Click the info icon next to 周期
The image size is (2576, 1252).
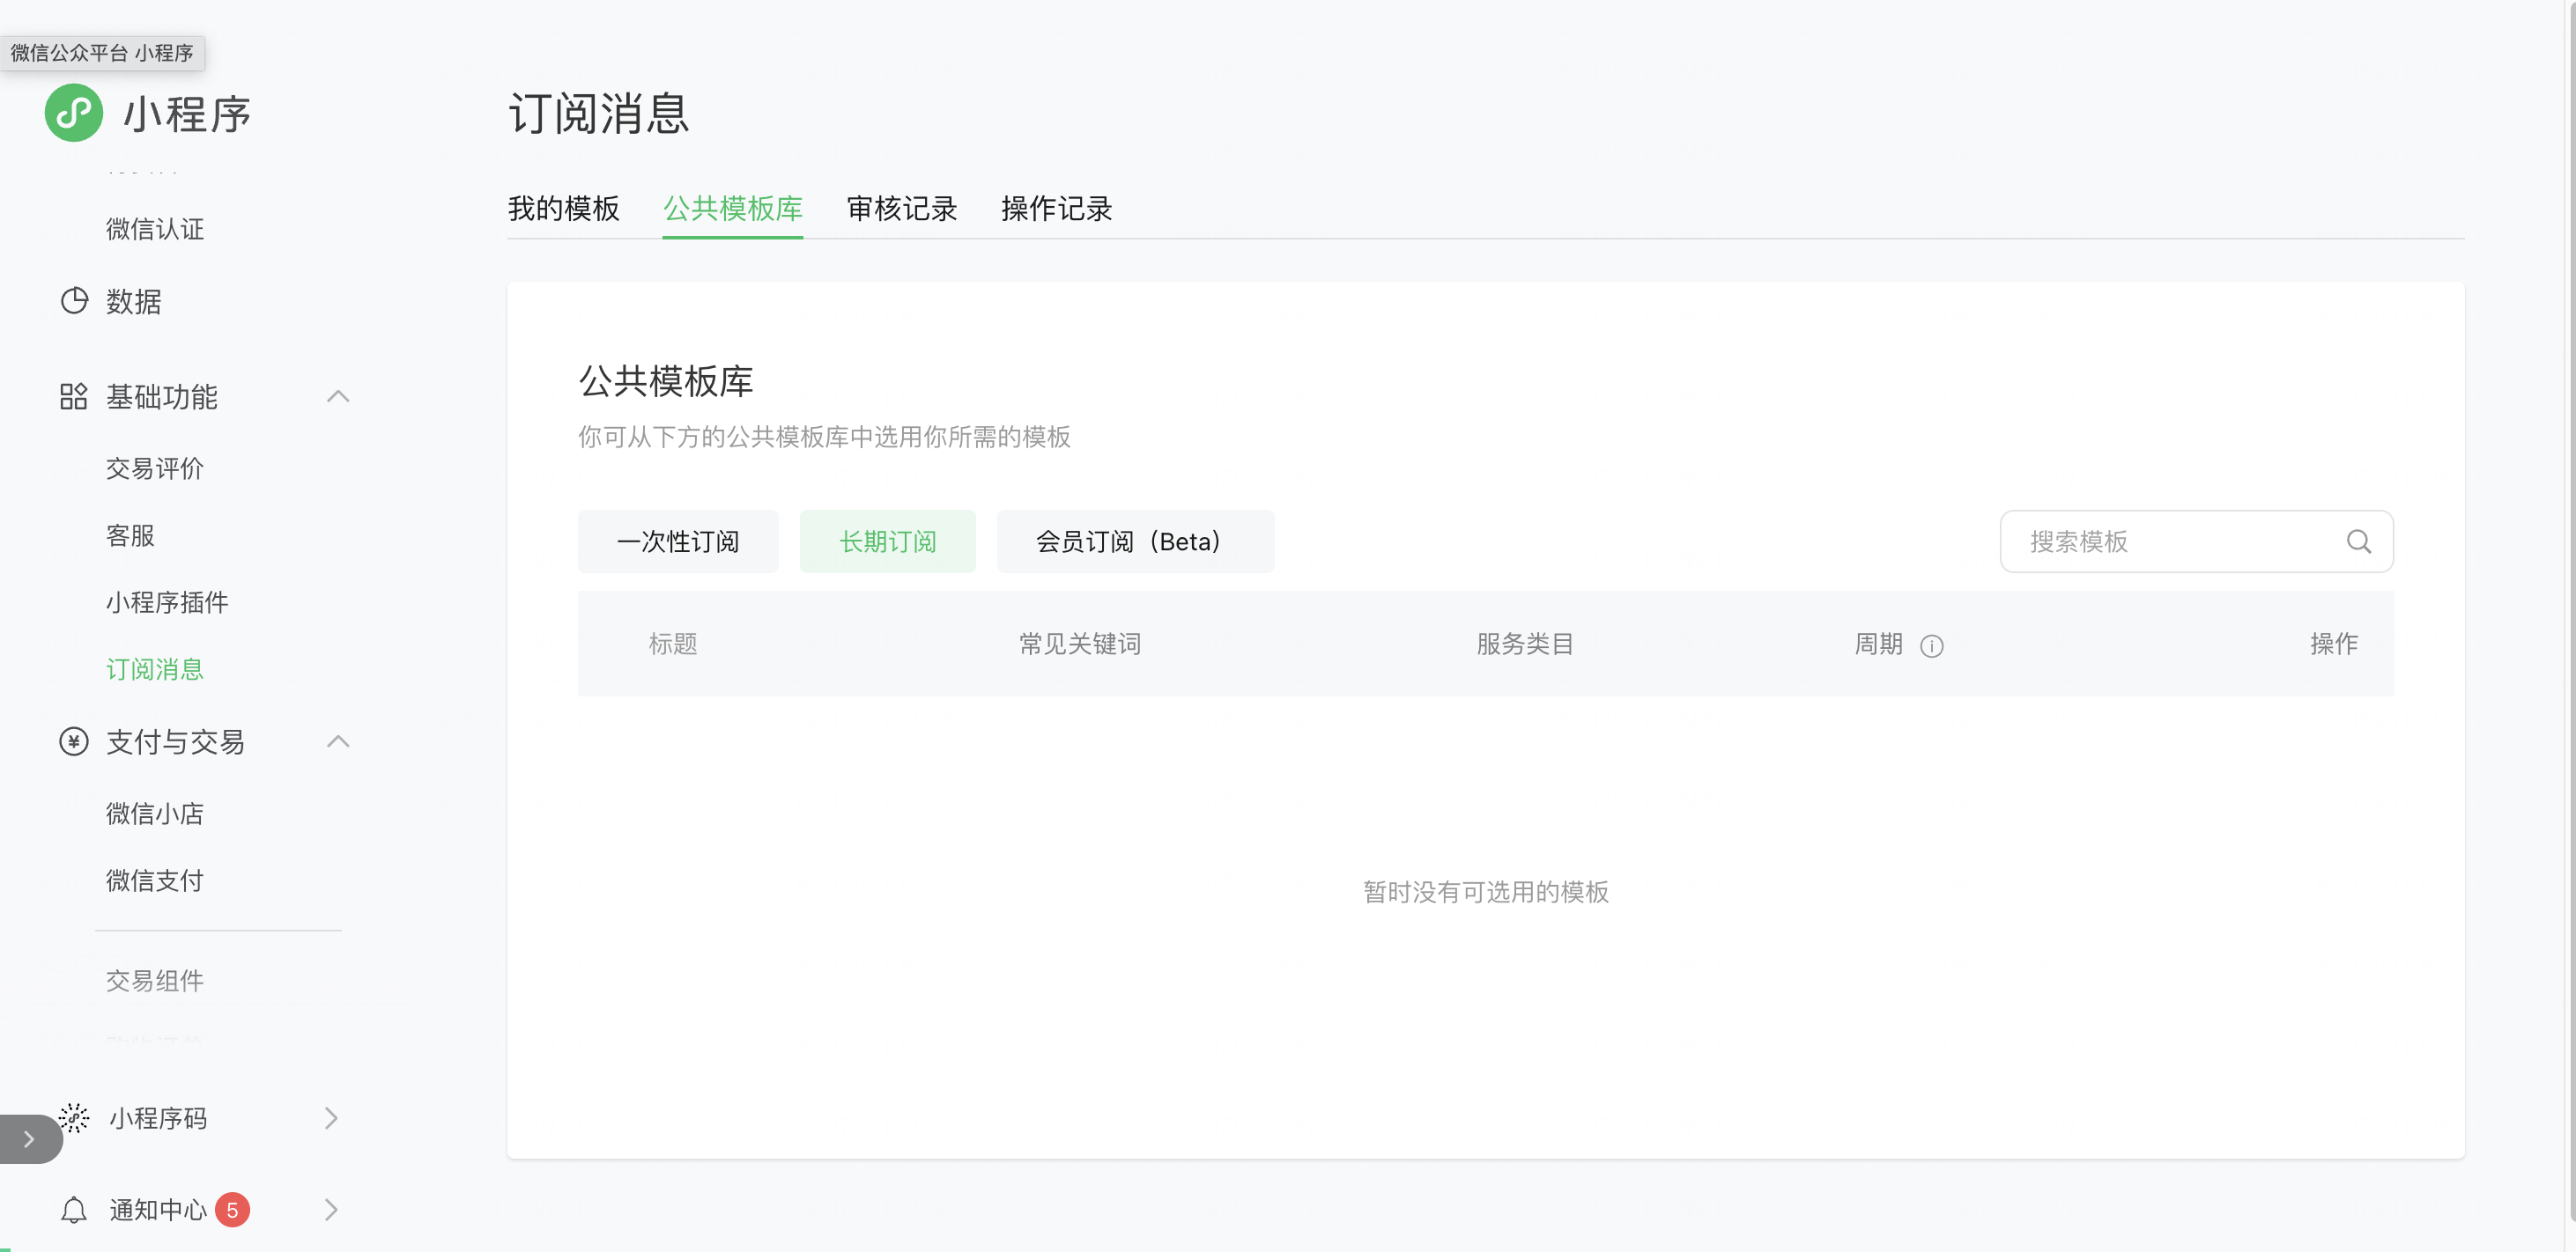1931,645
